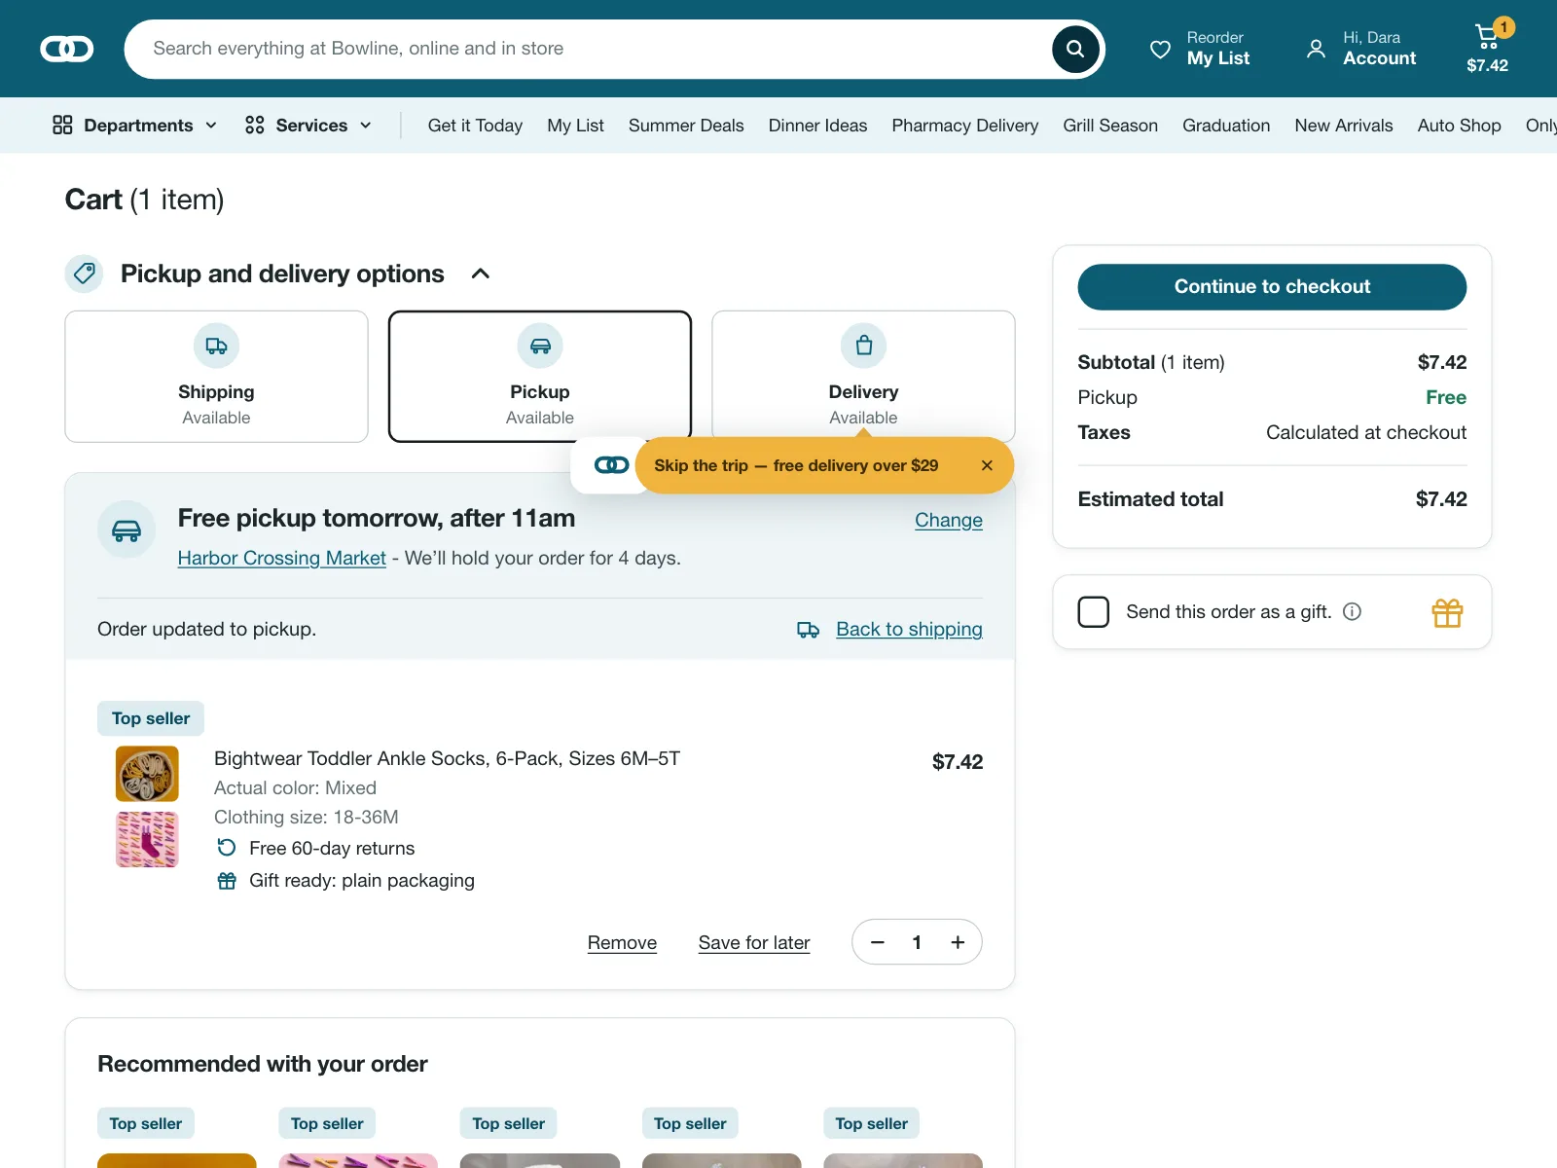The image size is (1557, 1168).
Task: Click the Order updated to pickup message
Action: pyautogui.click(x=206, y=629)
